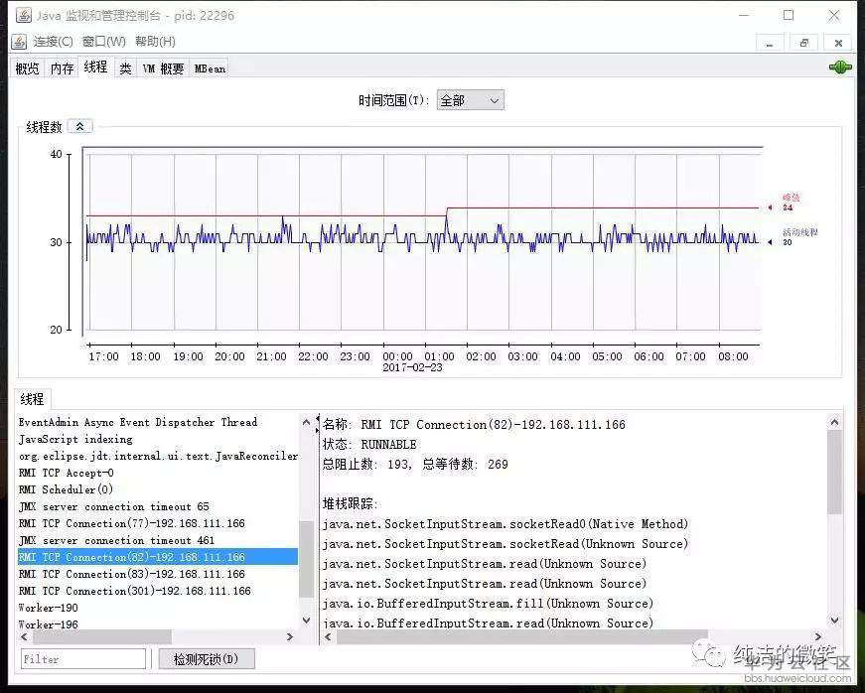Select RMI TCP Connection(83) thread

tap(158, 574)
